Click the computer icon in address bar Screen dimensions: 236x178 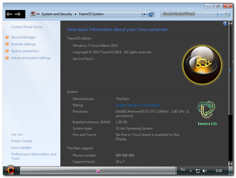(33, 14)
